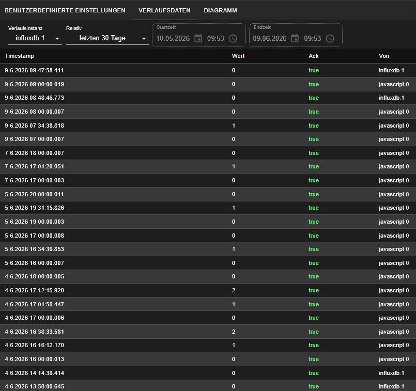Open the Diagramm tab
Image resolution: width=416 pixels, height=391 pixels.
tap(220, 10)
